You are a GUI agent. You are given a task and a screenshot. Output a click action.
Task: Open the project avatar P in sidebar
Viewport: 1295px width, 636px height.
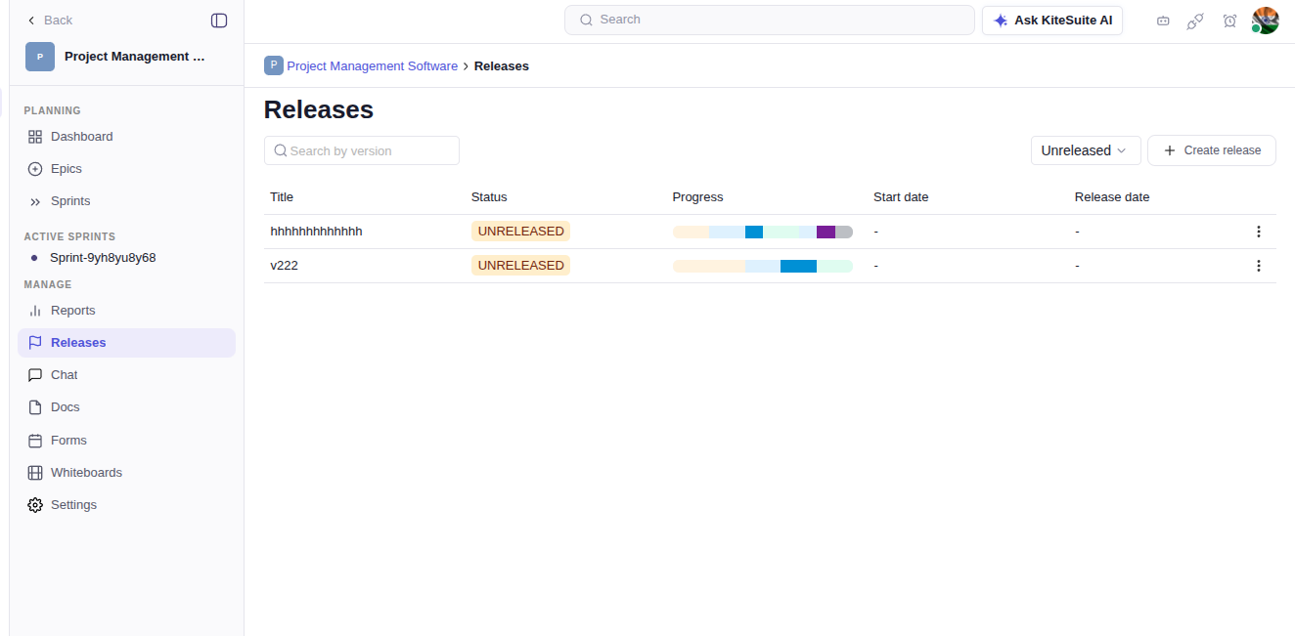pos(40,57)
